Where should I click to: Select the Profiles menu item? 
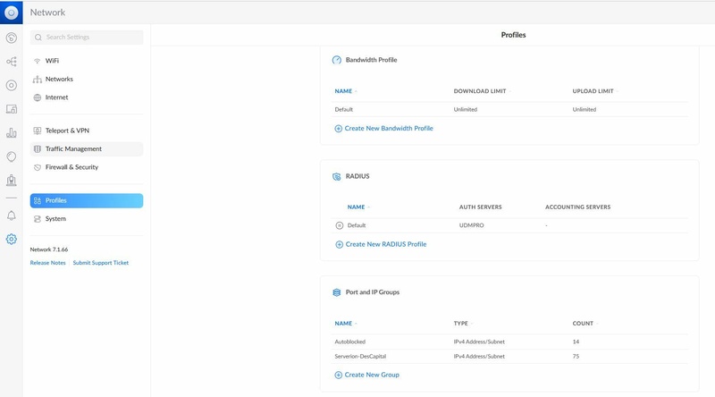click(x=87, y=200)
